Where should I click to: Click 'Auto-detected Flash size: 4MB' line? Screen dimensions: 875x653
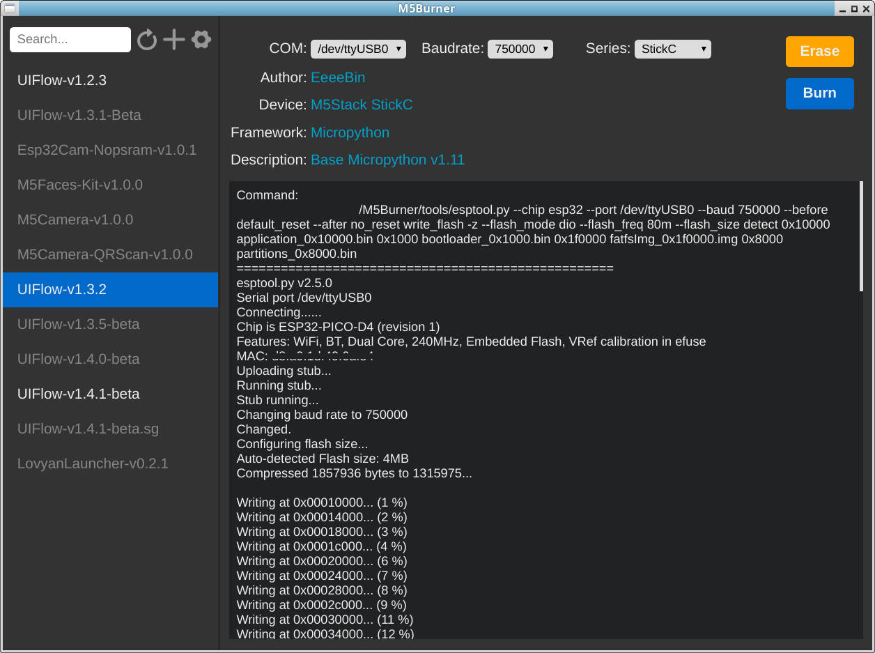[x=323, y=459]
